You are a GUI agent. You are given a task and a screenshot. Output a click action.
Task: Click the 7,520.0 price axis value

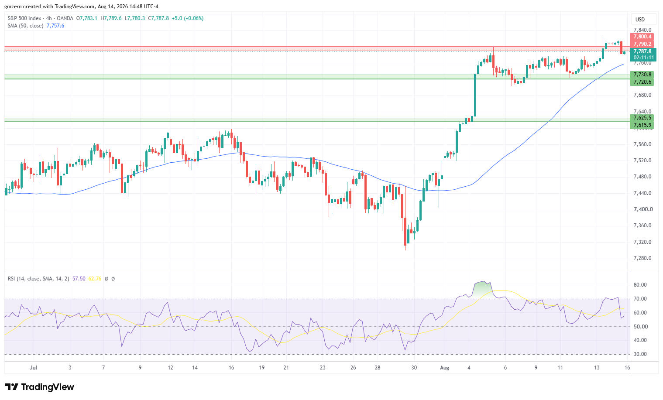pyautogui.click(x=642, y=161)
